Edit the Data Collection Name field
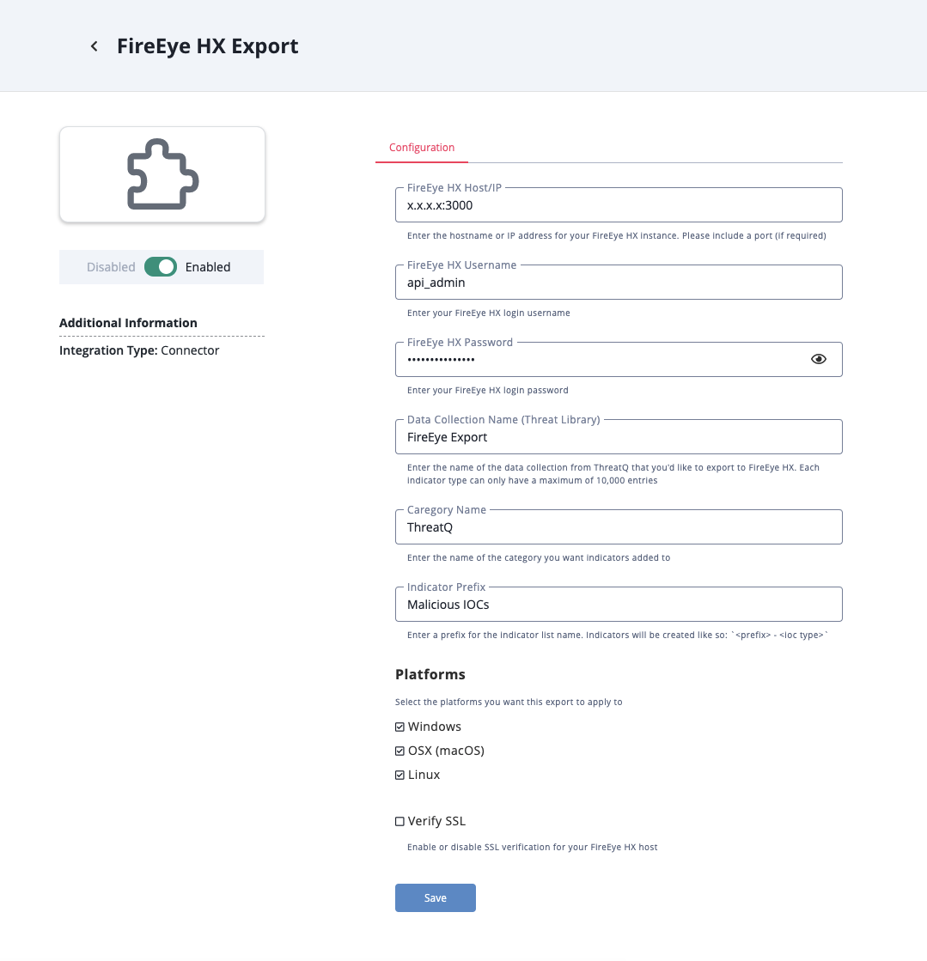The height and width of the screenshot is (961, 927). (x=619, y=437)
